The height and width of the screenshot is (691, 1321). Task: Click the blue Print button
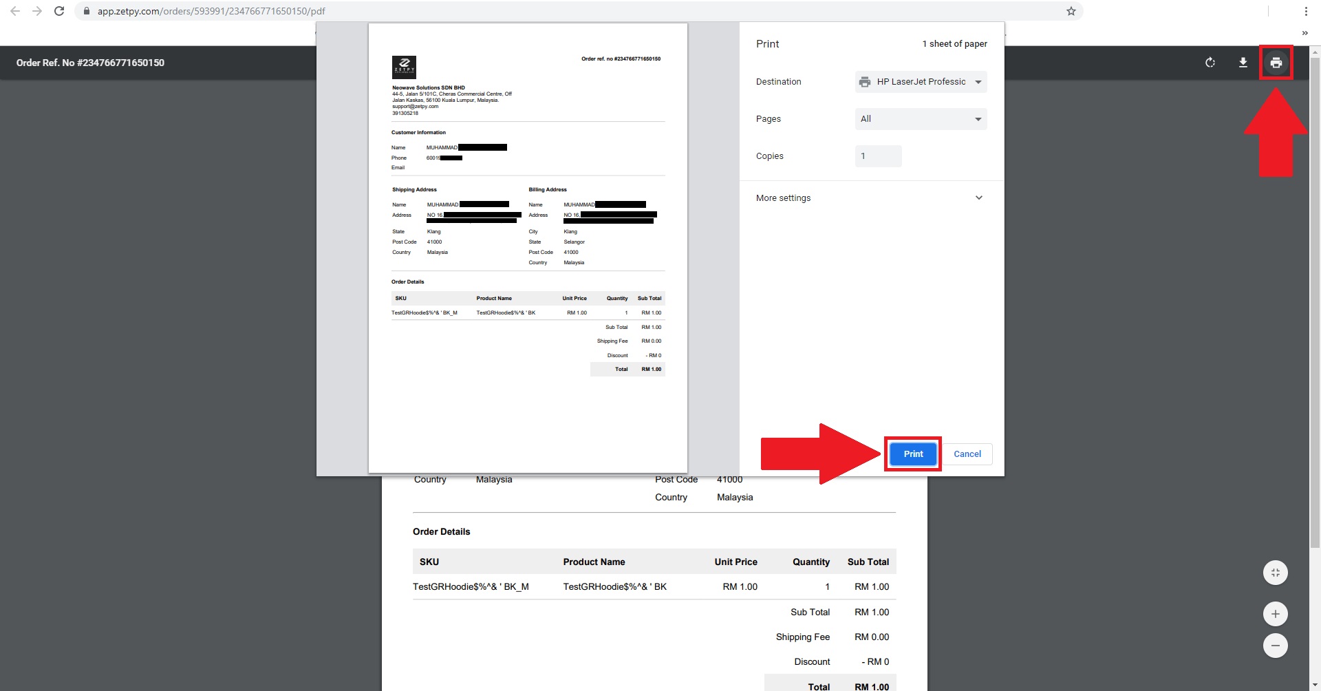pos(913,454)
